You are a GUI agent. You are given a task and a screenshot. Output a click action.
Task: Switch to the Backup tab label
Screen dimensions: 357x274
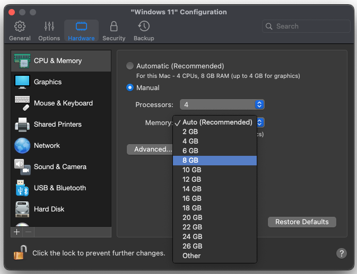click(144, 38)
